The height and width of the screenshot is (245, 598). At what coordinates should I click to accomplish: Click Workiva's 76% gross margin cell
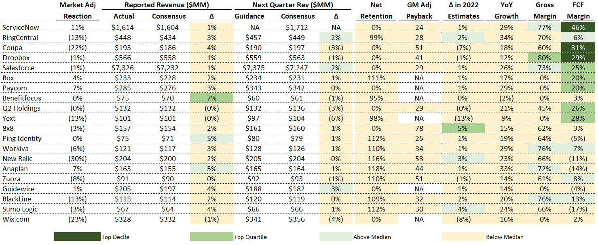545,149
